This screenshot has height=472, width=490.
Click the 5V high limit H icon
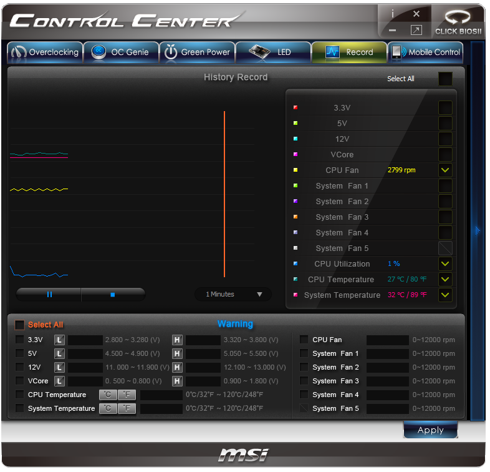tap(177, 354)
